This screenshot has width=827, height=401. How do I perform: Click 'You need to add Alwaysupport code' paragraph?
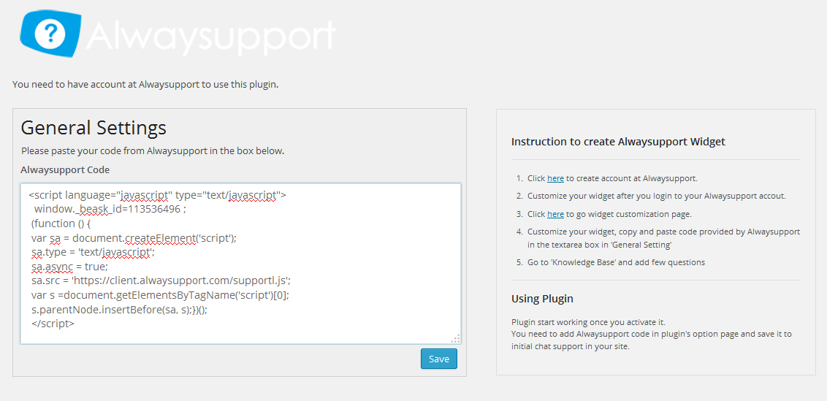(652, 340)
